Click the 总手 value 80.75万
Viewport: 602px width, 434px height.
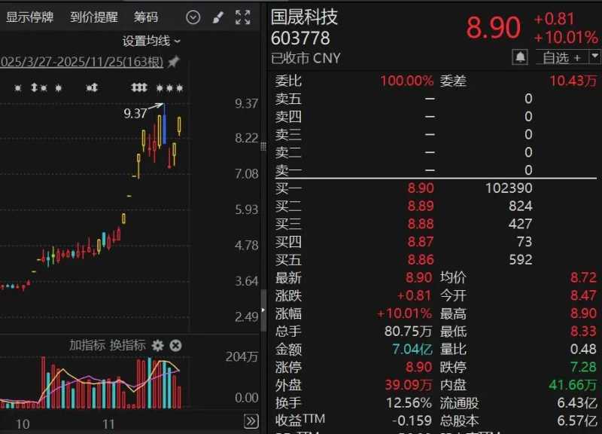pyautogui.click(x=408, y=331)
